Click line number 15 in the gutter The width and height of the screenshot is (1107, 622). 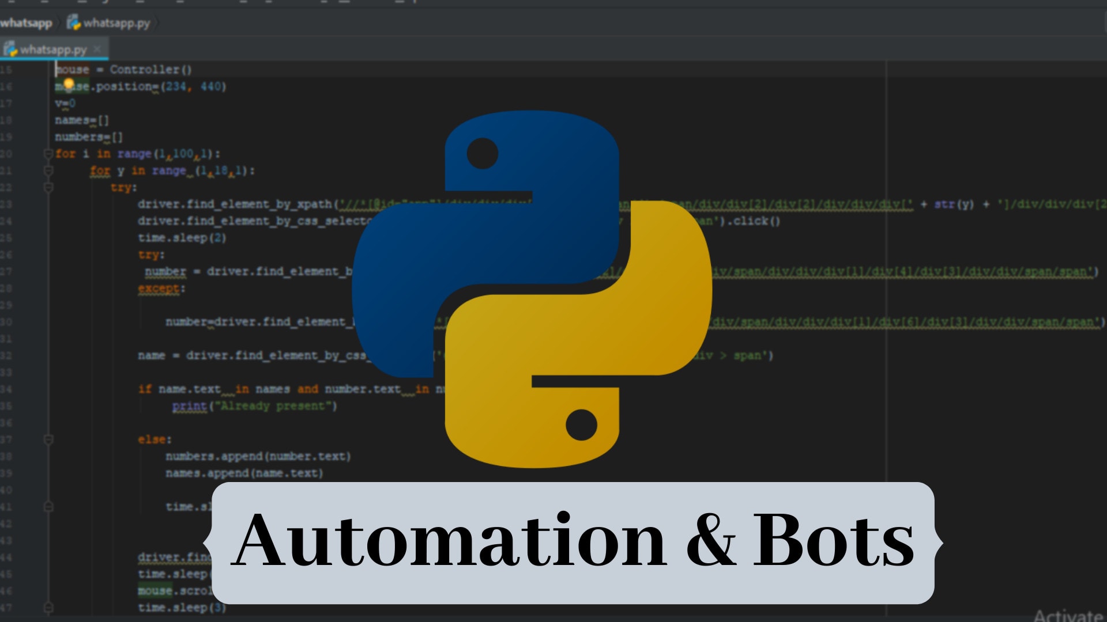pos(6,70)
